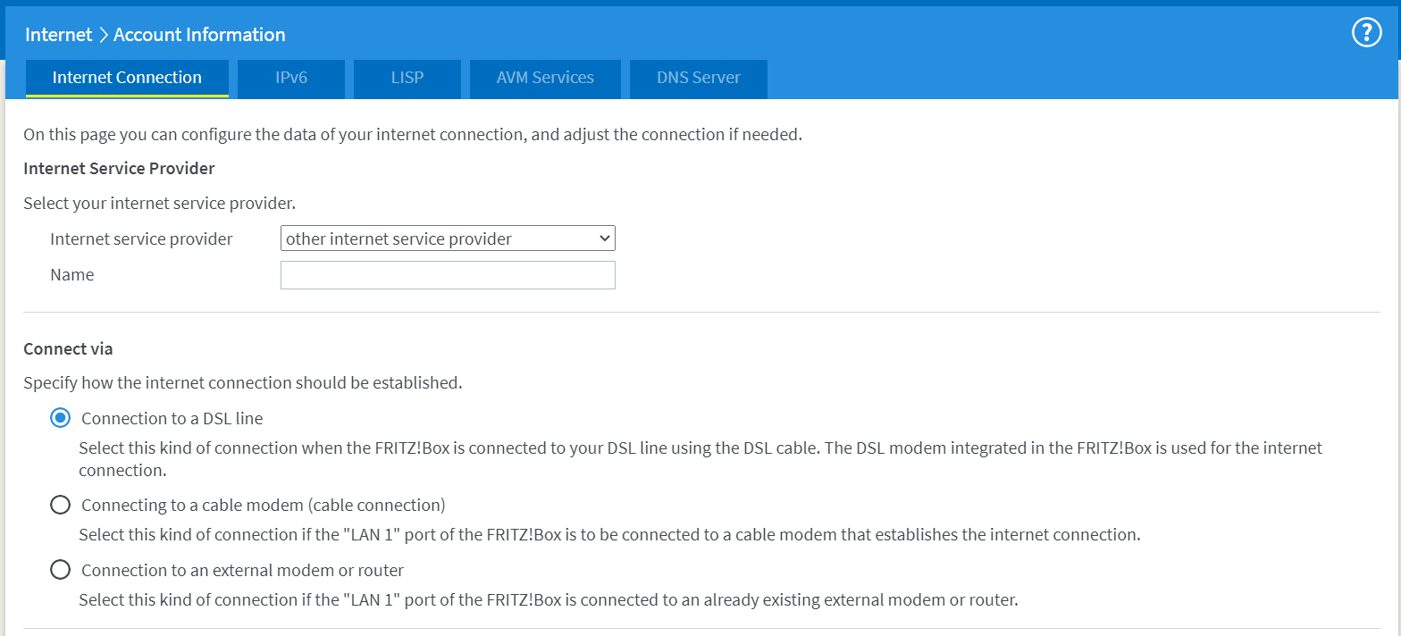
Task: Click the dropdown arrow of provider selector
Action: [x=605, y=238]
